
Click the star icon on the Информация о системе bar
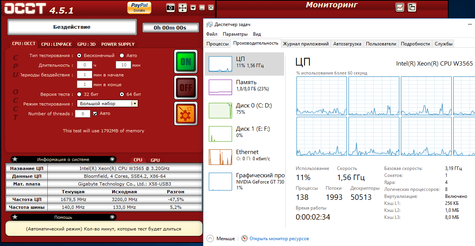click(x=15, y=159)
